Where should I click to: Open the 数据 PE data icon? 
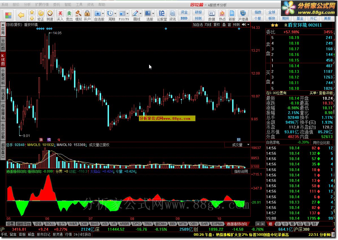pos(212,15)
